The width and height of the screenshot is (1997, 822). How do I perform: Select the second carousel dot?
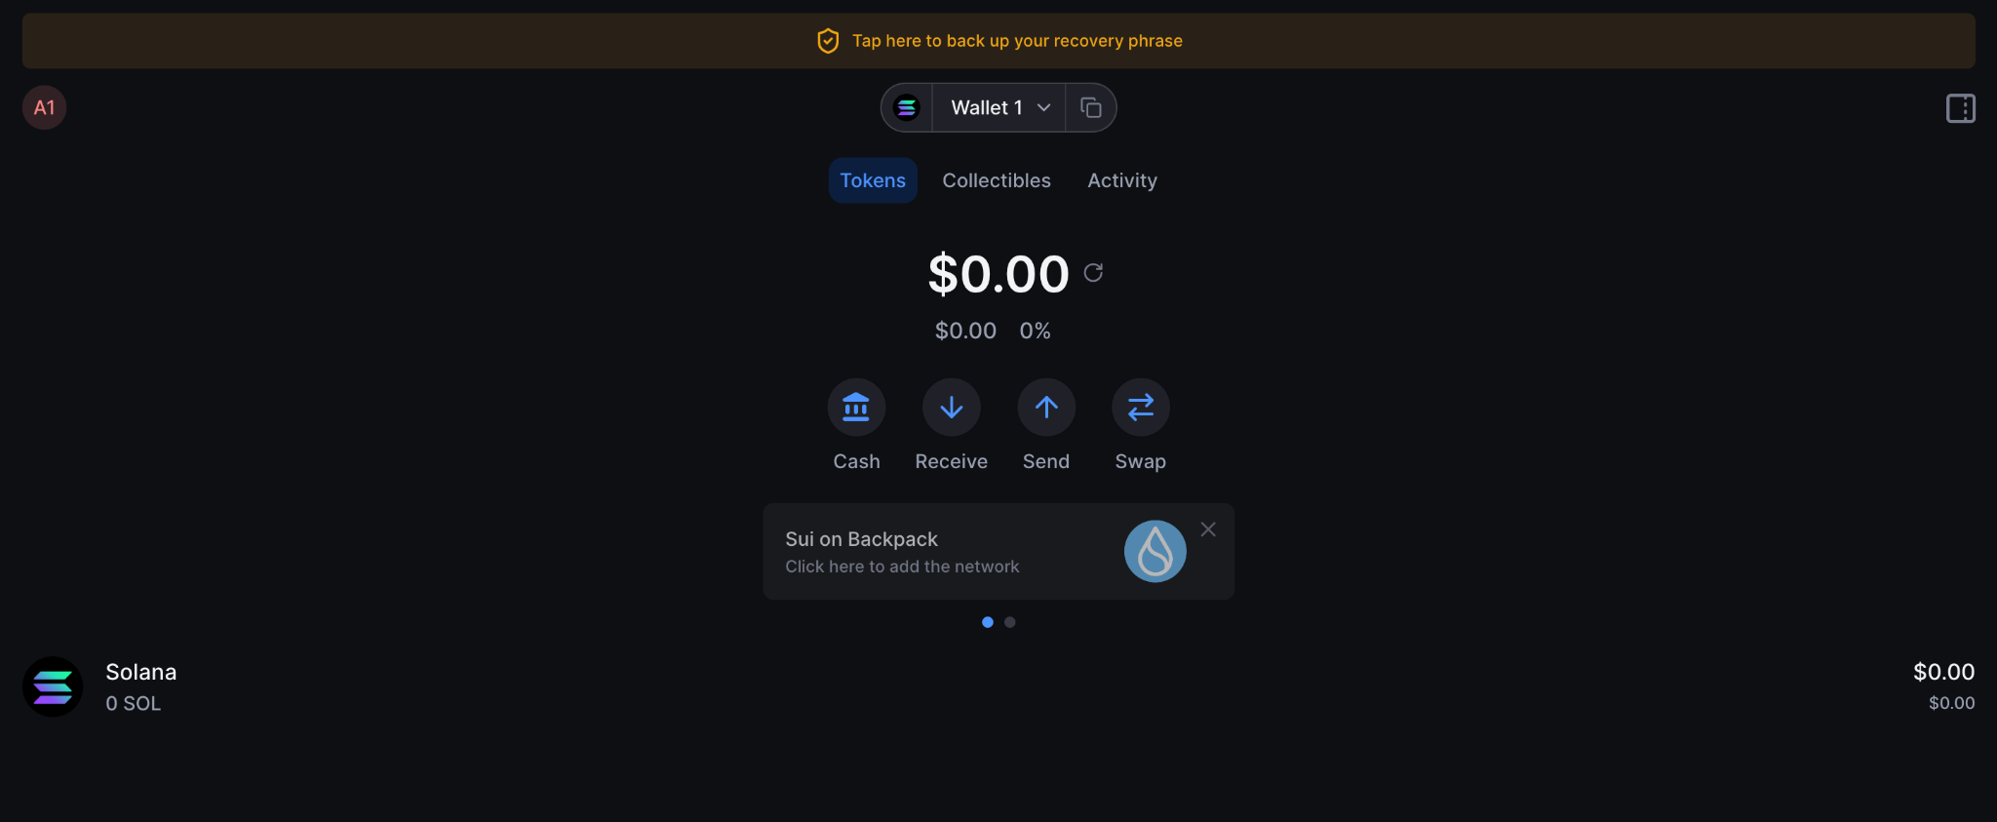1009,621
